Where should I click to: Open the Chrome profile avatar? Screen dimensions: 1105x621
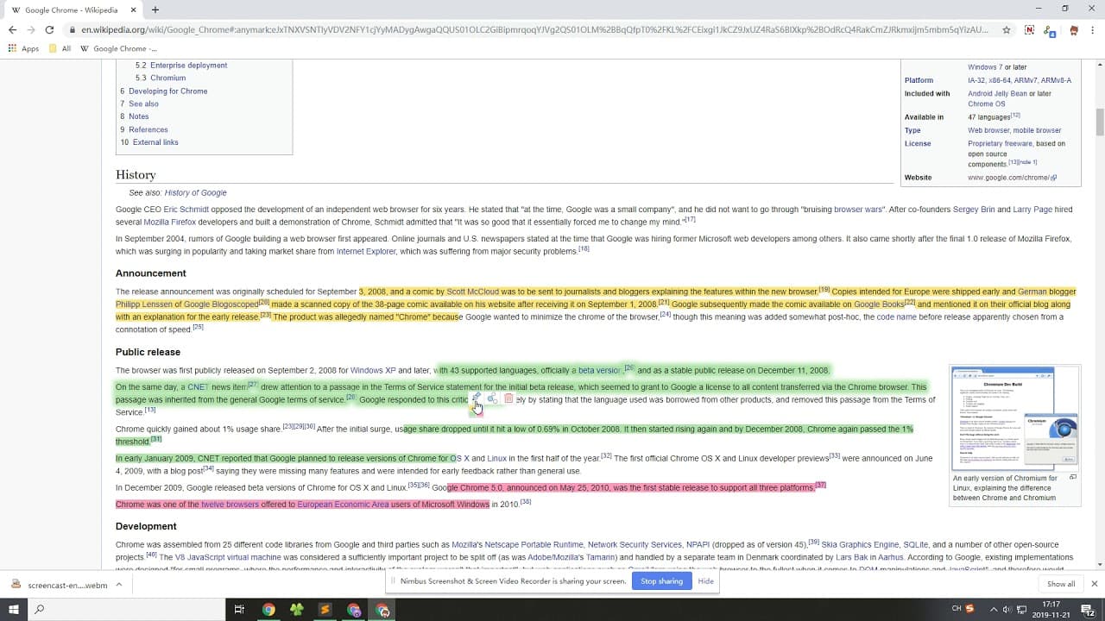1073,29
